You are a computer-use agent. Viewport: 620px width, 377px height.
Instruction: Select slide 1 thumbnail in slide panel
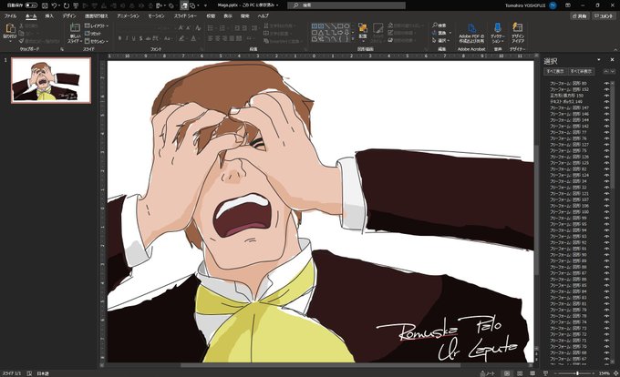click(51, 80)
